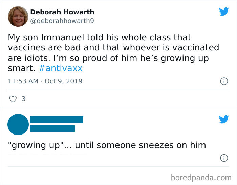Open the #antivaxx hashtag
The image size is (237, 185).
(x=61, y=68)
